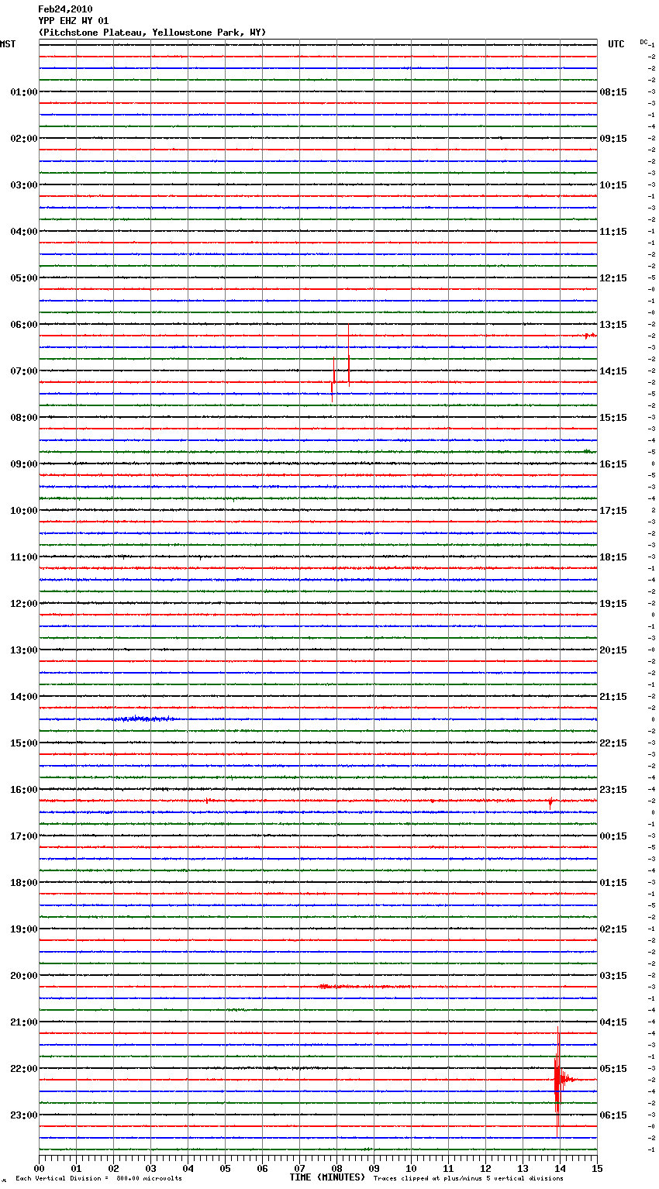Select the 05:00 MST time label
Screen dimensions: 659x1189
[24, 278]
